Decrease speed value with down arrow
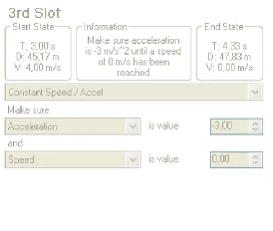This screenshot has height=231, width=273. [255, 163]
